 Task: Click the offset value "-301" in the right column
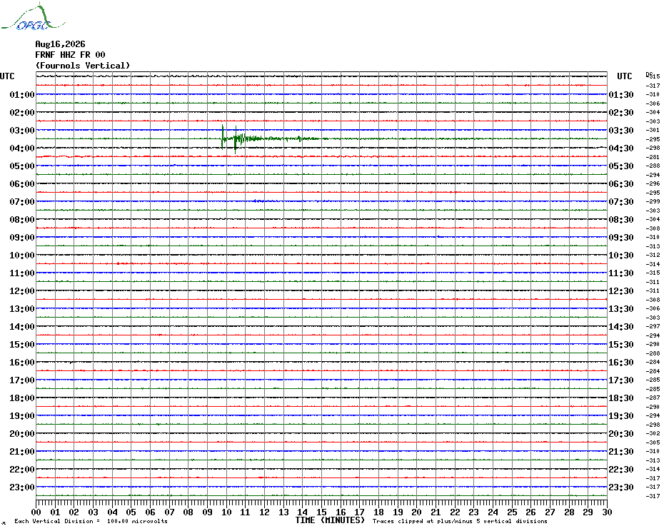[653, 130]
